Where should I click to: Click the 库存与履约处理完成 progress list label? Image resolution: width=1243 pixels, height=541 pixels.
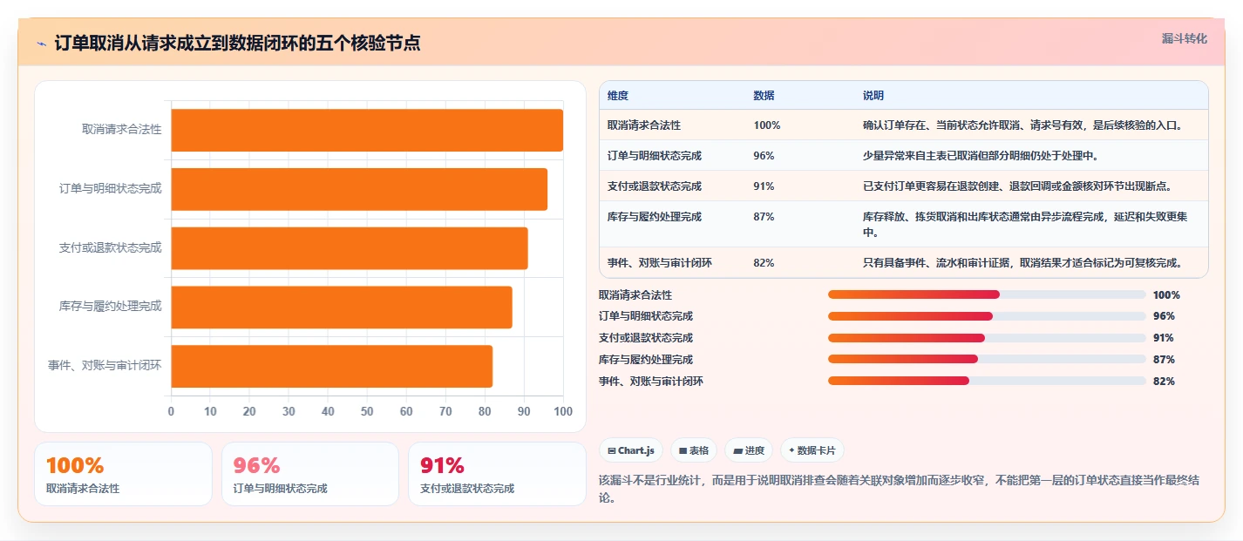[x=646, y=359]
